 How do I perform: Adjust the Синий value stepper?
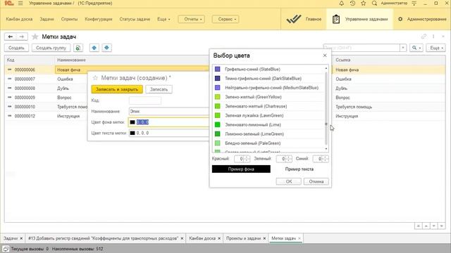click(326, 159)
